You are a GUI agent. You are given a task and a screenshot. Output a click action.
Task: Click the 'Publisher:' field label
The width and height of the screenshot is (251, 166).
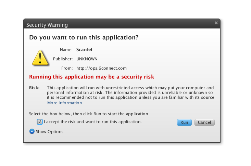pyautogui.click(x=63, y=59)
